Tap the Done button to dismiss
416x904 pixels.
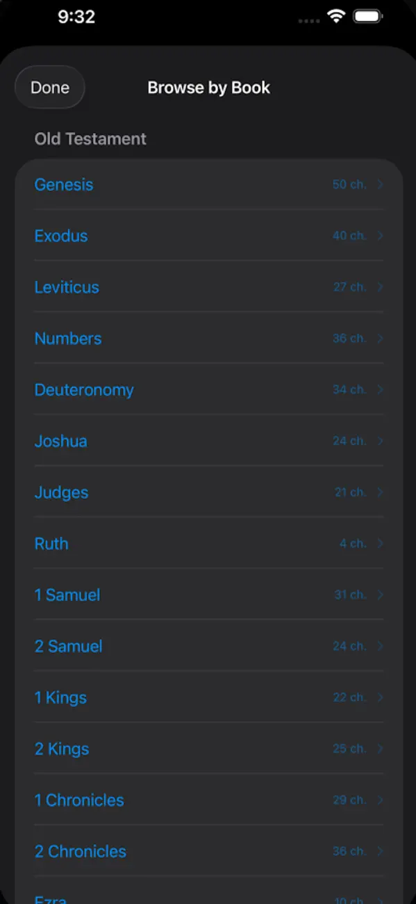[x=49, y=87]
